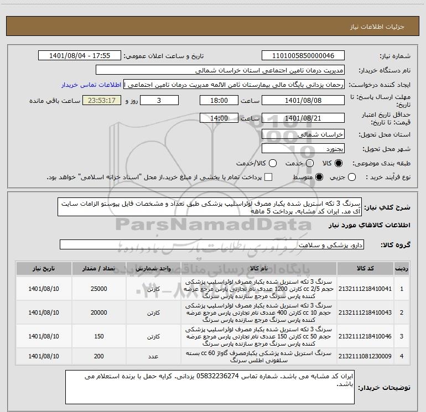Click the 2/5 cc syringe item name
Viewport: 426px width, 412px height.
[x=258, y=289]
